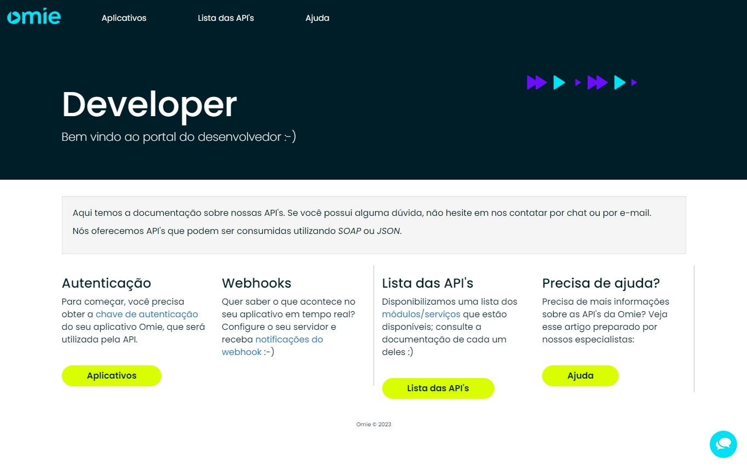This screenshot has height=469, width=747.
Task: Click the Omie logo in the header
Action: click(34, 16)
